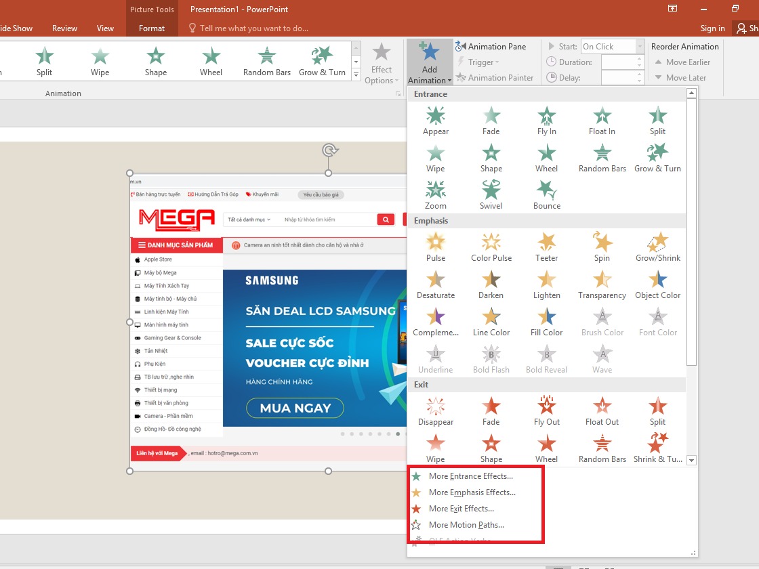
Task: Choose the Fly In entrance effect
Action: pos(546,121)
